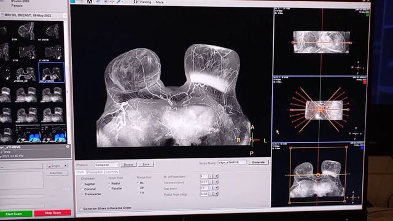Open the More menu
Screen dimensions: 393x221
point(160,2)
